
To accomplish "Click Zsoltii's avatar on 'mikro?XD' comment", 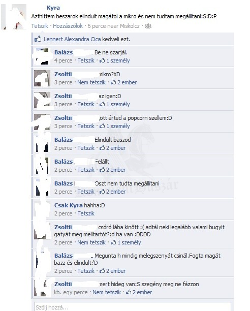I will (42, 78).
